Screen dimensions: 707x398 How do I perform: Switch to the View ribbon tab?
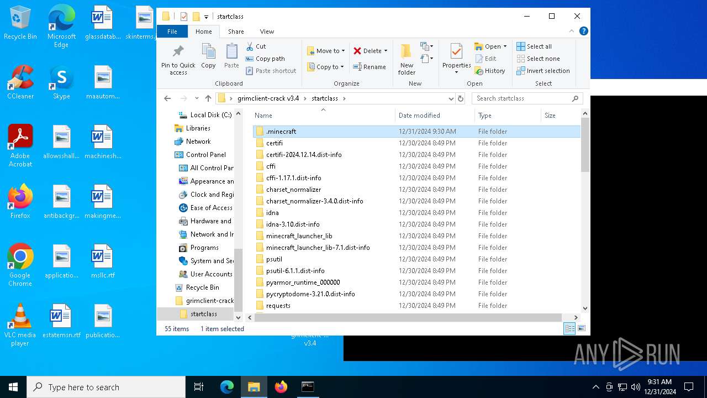pyautogui.click(x=267, y=32)
